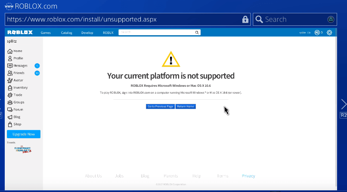Click the padlock icon in address bar
347x192 pixels.
tap(245, 19)
